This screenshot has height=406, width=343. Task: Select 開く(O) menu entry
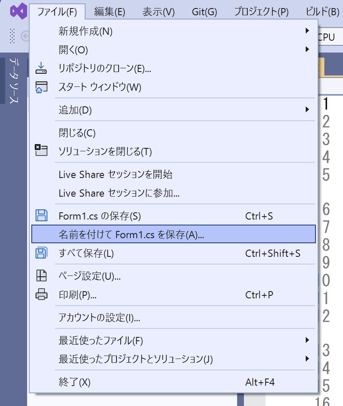coord(174,50)
